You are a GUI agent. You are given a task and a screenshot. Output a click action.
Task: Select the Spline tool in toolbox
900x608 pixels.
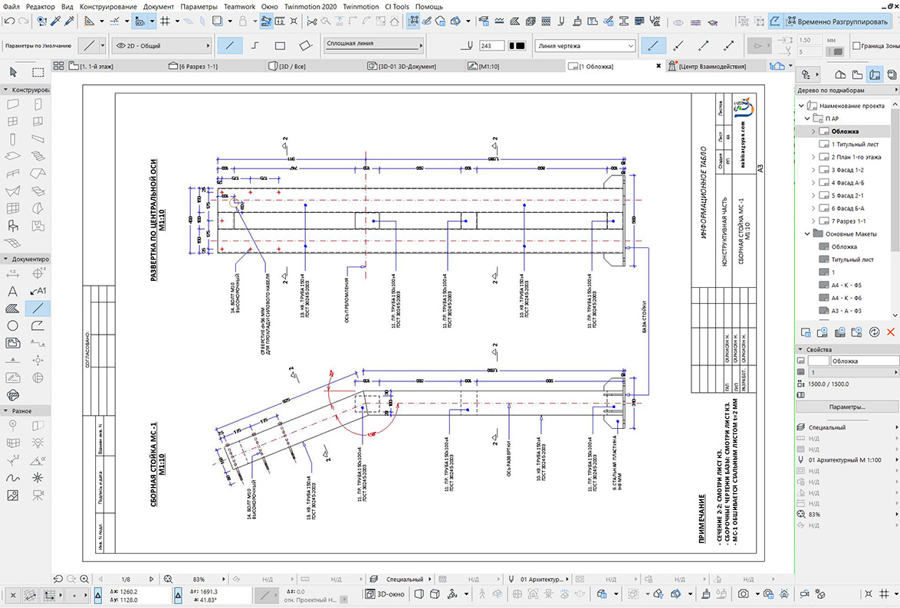coord(12,478)
